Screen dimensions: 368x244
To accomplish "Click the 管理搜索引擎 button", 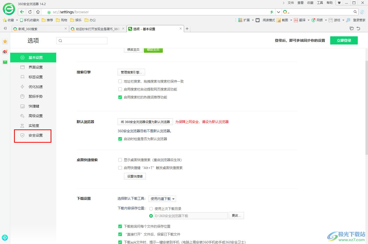I will (131, 72).
